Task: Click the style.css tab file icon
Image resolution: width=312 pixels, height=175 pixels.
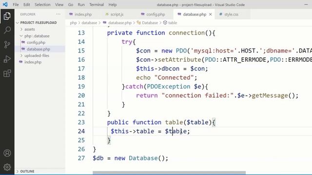Action: (x=221, y=14)
